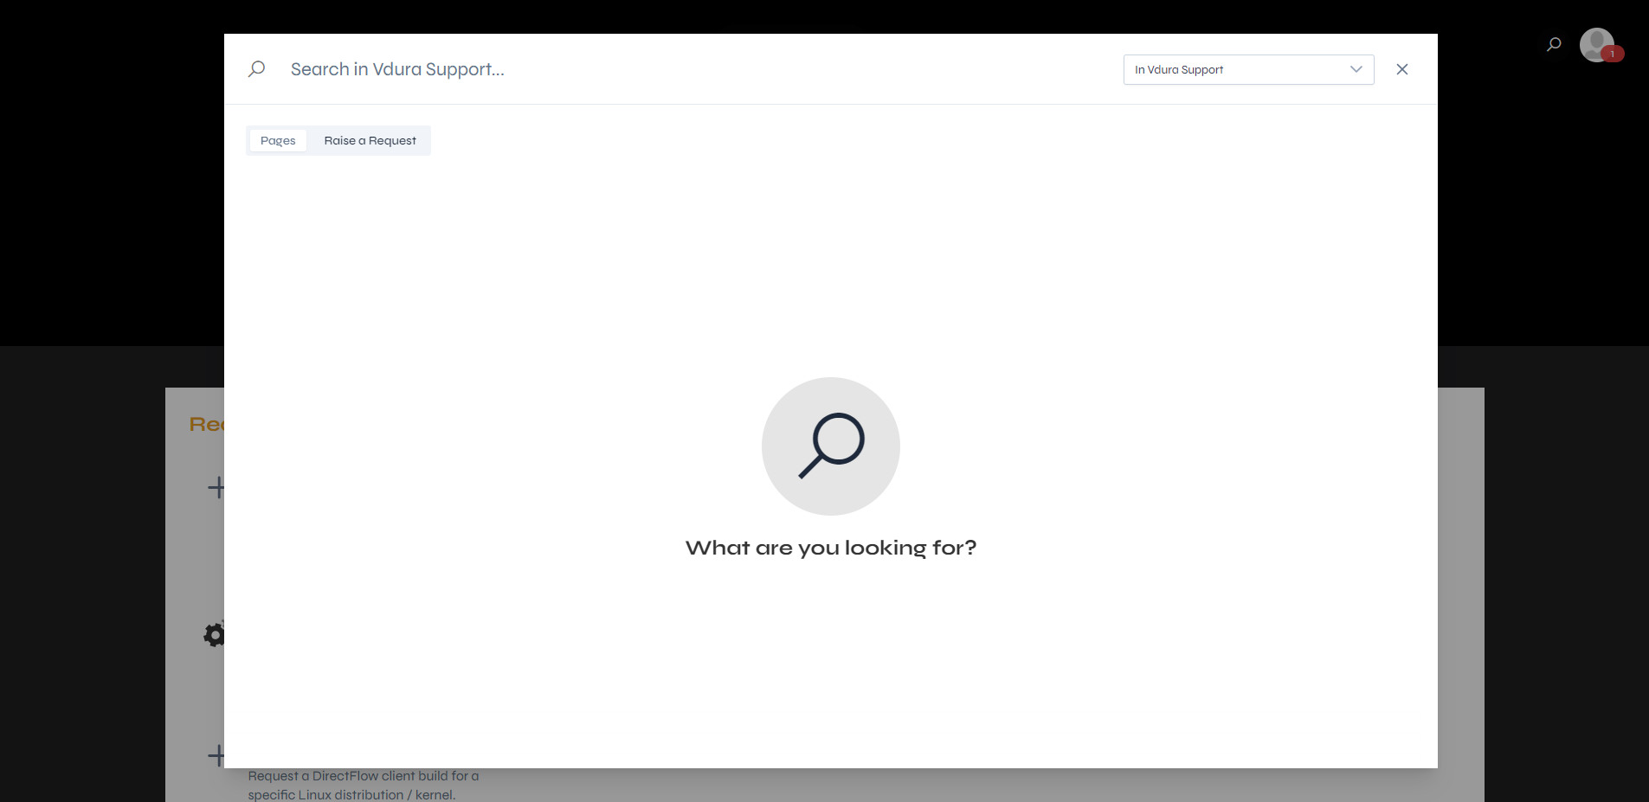This screenshot has height=802, width=1649.
Task: Open the In Vdura Support scope dropdown
Action: pos(1248,69)
